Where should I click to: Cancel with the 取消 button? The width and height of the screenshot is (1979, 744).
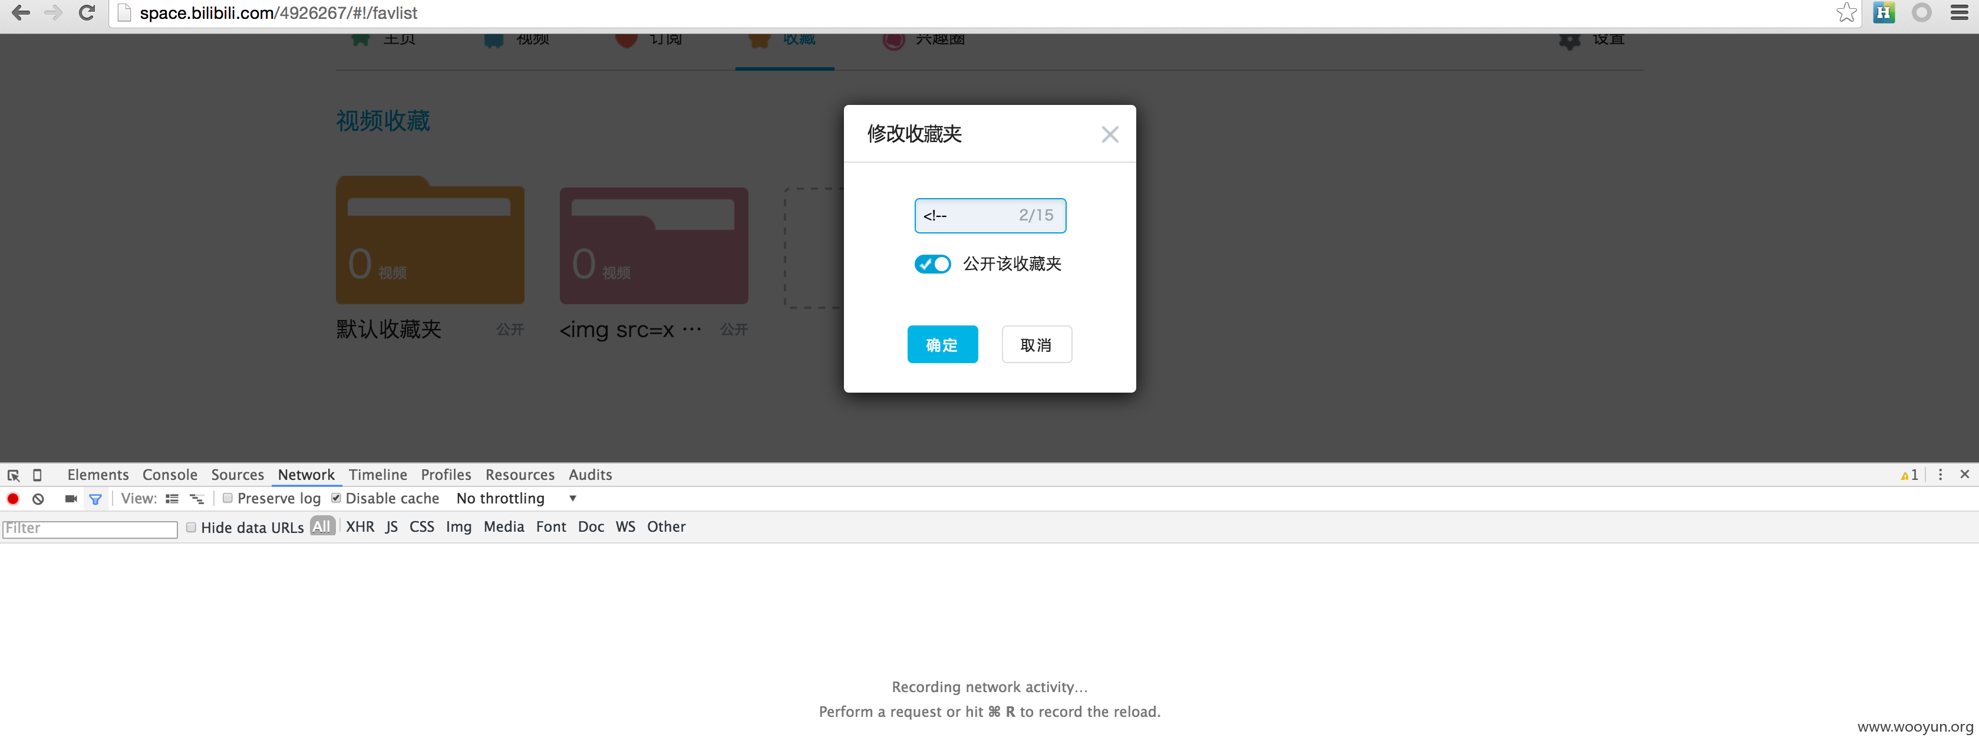click(1037, 344)
